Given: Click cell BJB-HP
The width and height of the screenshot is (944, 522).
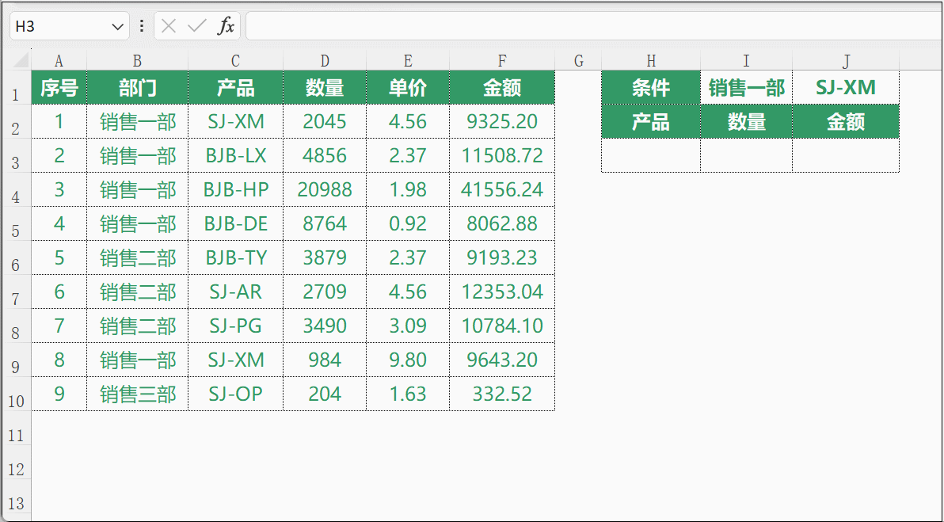Looking at the screenshot, I should [235, 189].
